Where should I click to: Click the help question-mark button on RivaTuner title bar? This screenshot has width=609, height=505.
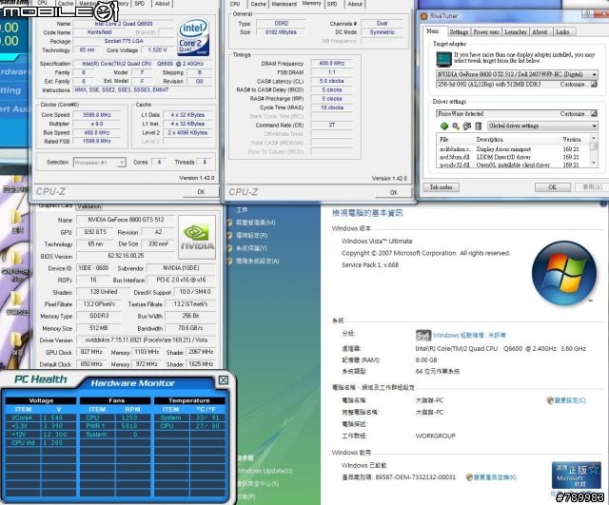point(588,13)
